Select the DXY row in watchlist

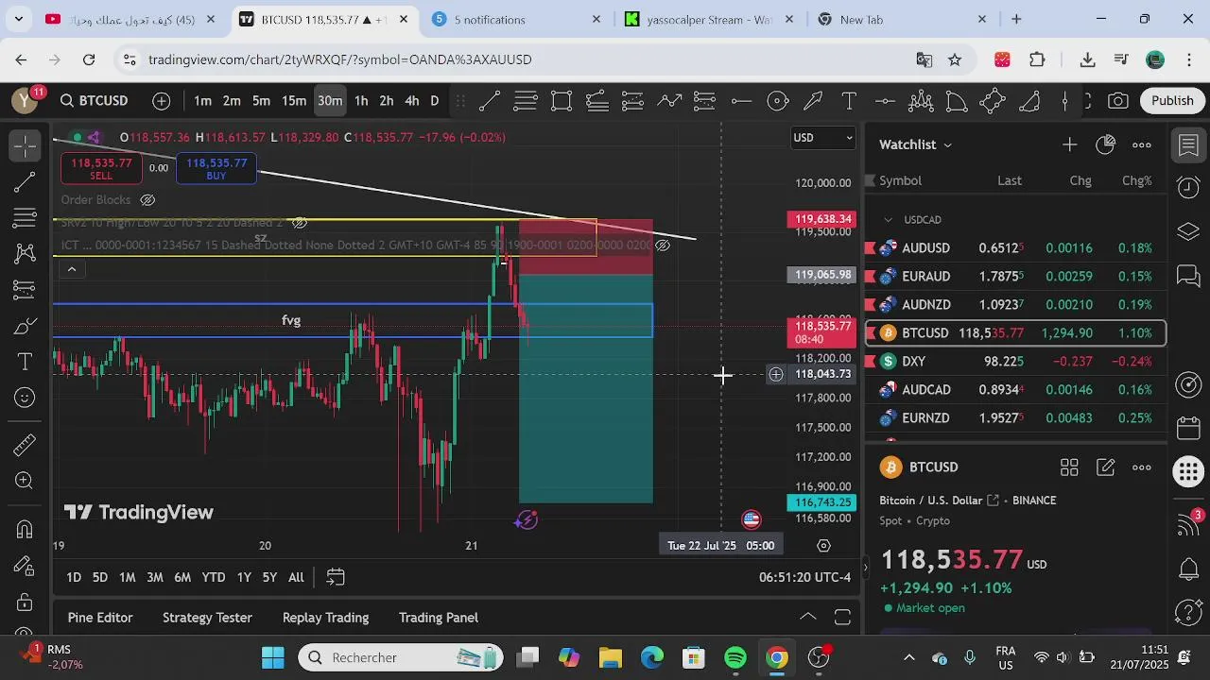coord(1015,362)
